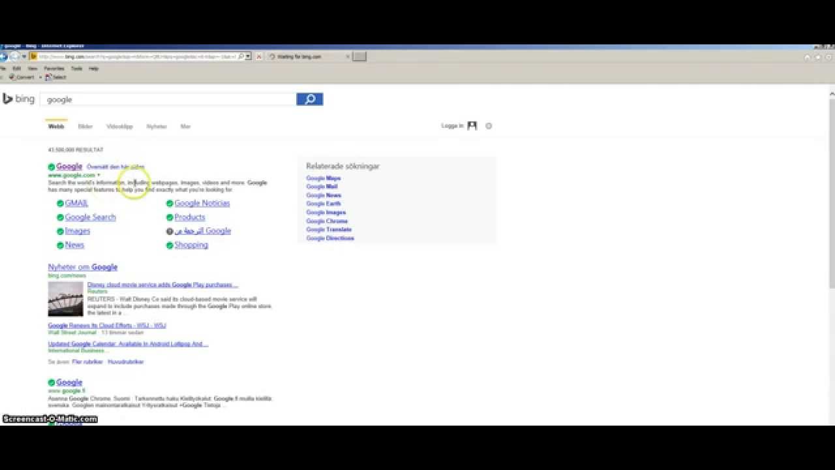This screenshot has height=470, width=835.
Task: Open the Bing settings gear icon
Action: (489, 126)
